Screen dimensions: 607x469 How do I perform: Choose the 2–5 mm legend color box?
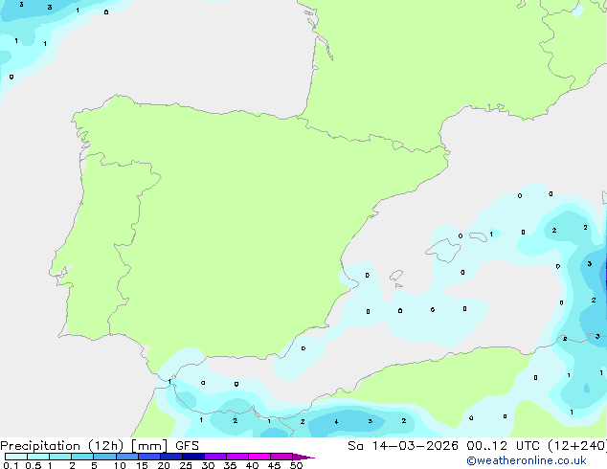(x=82, y=457)
